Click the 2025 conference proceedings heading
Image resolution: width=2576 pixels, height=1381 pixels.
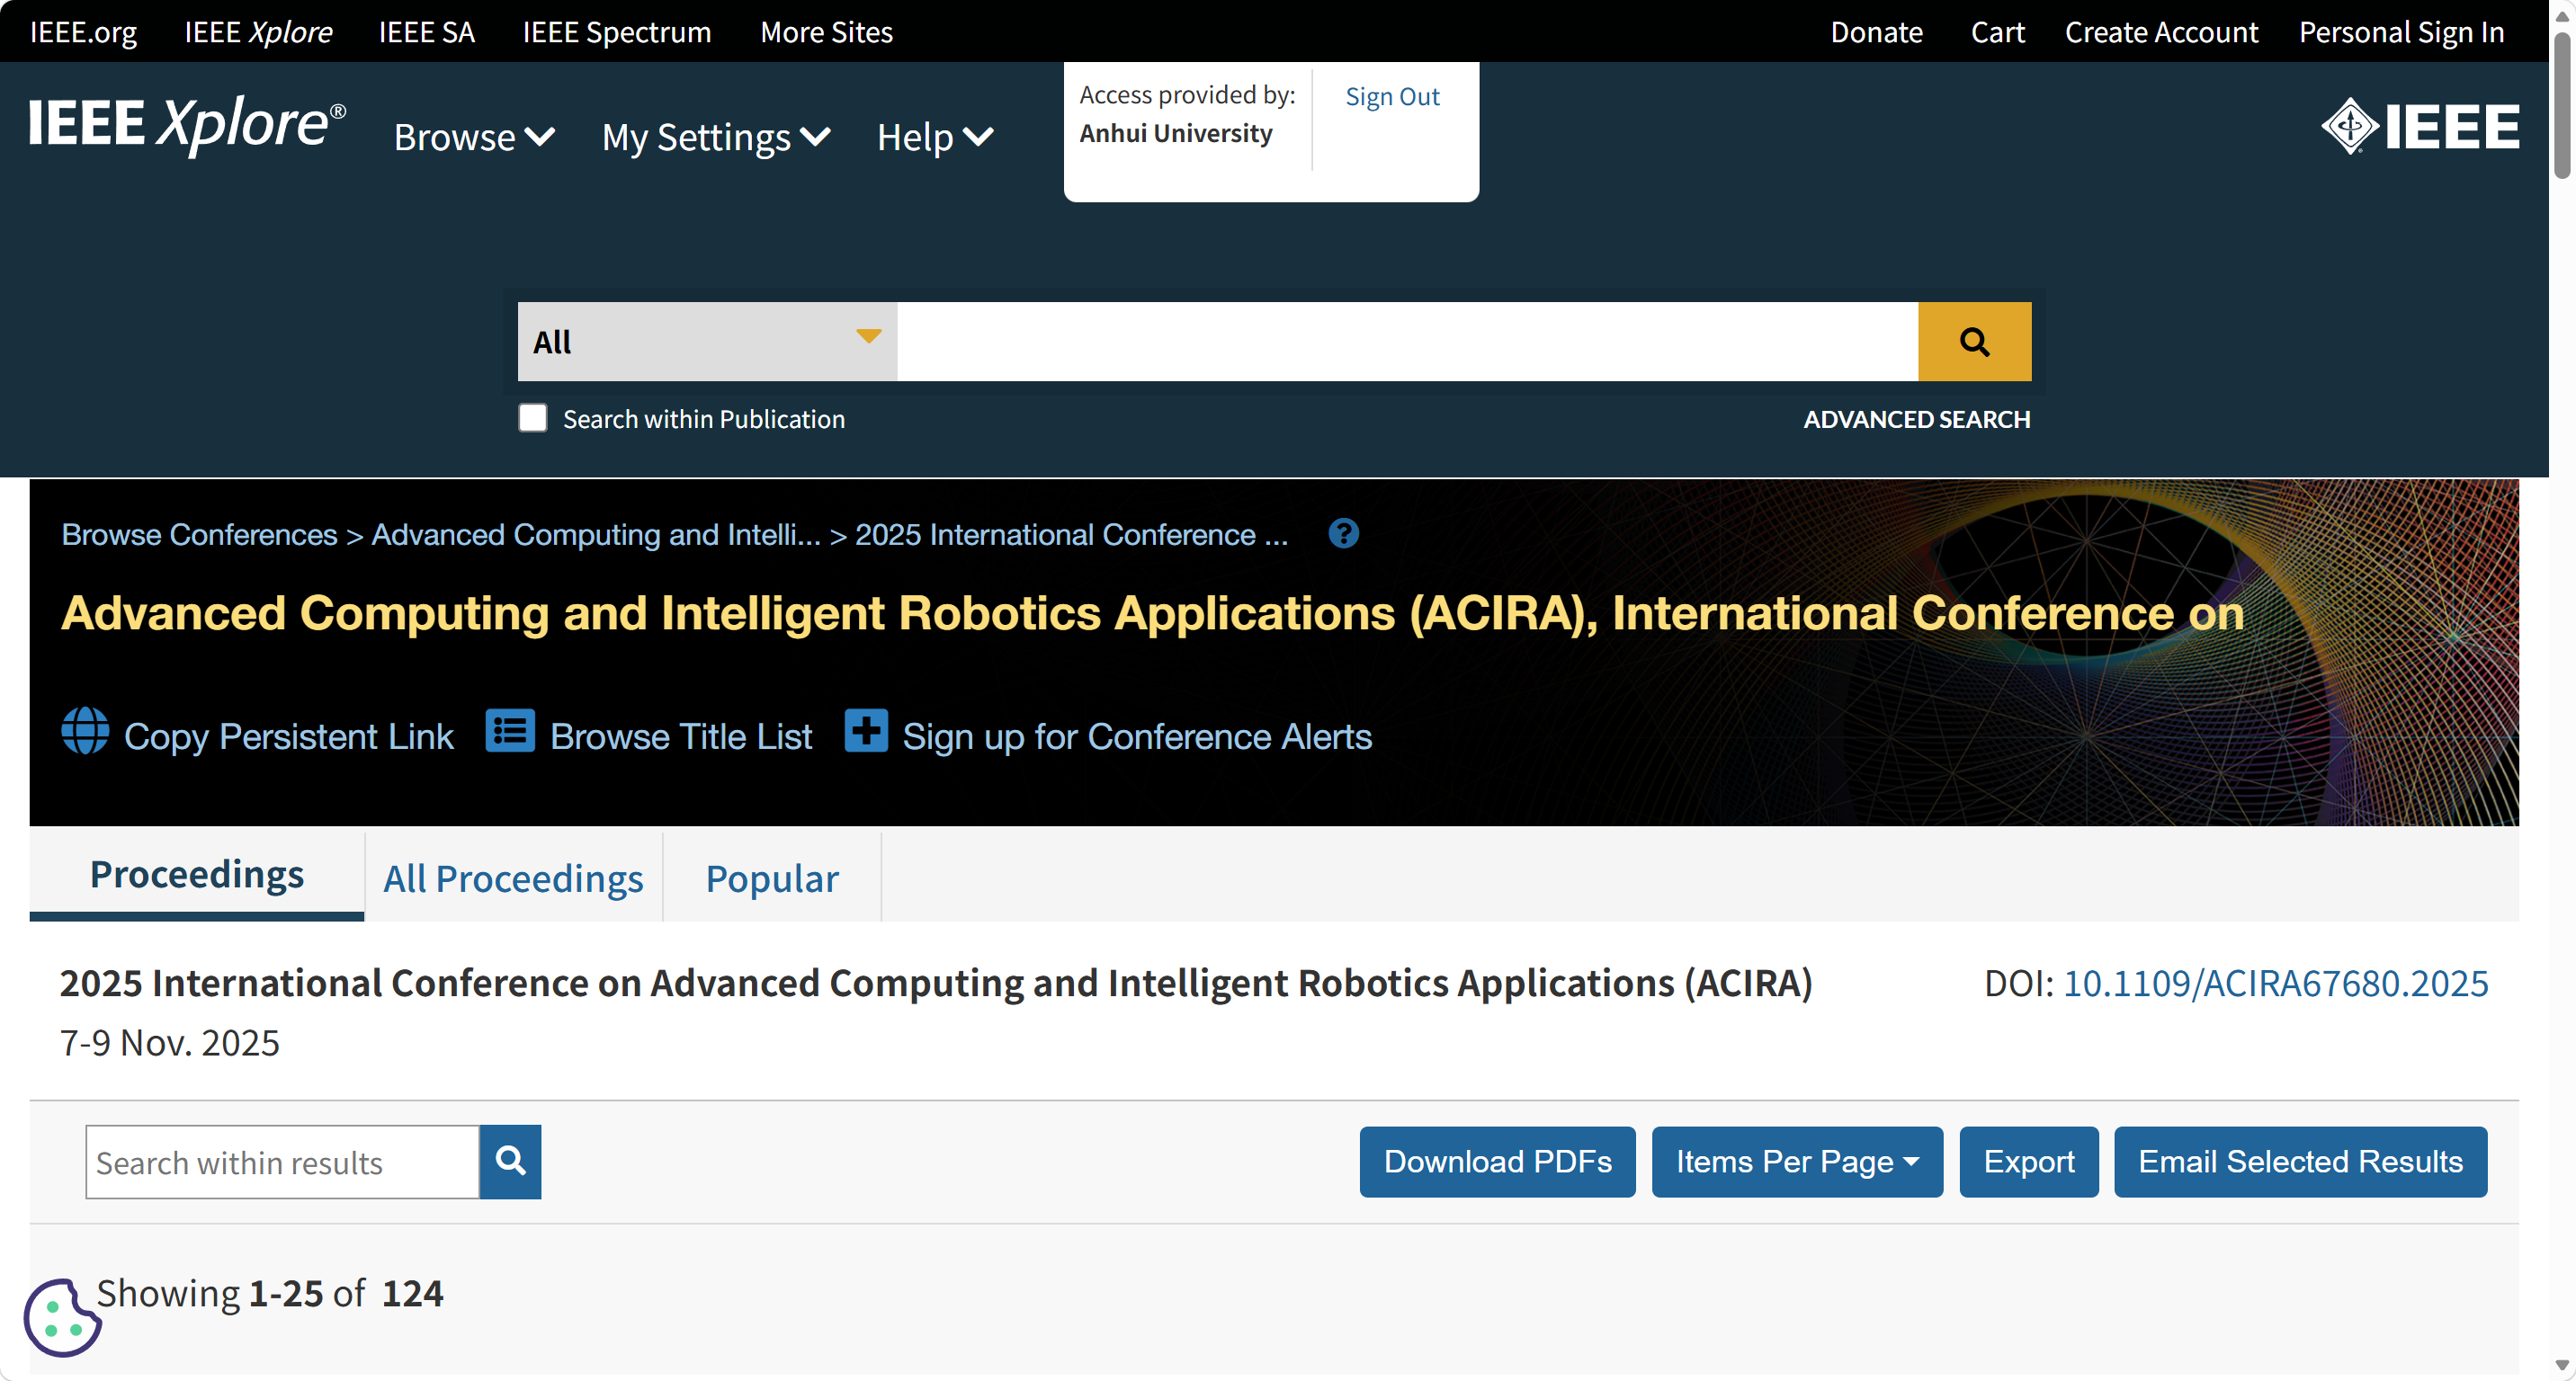[936, 984]
